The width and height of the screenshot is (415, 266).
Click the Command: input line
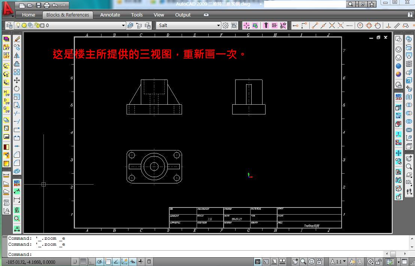click(x=196, y=254)
